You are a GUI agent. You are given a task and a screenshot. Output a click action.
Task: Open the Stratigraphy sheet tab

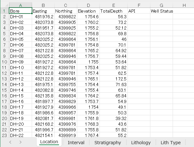[x=108, y=142]
